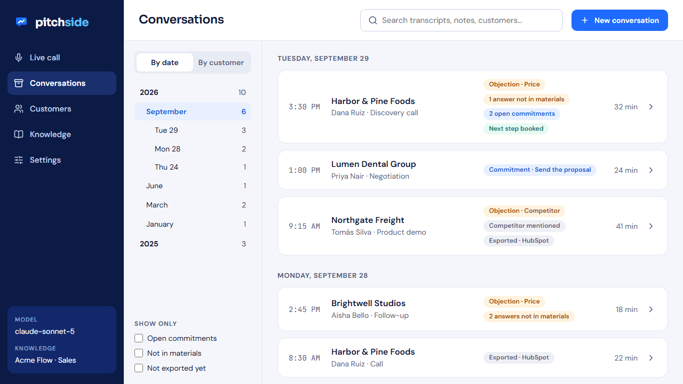Click 2 answers not in materials tag
This screenshot has height=384, width=683.
click(529, 316)
